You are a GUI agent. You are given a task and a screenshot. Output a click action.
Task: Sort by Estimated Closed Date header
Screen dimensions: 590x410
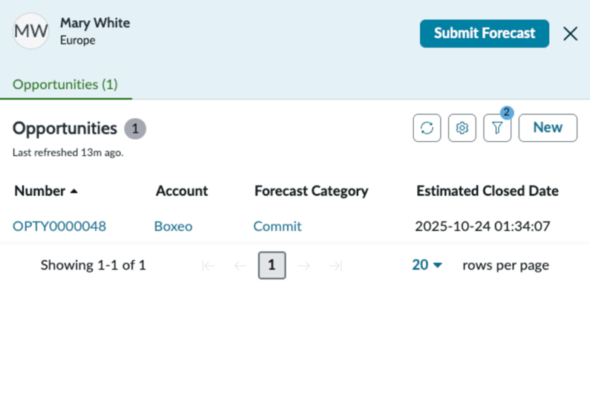pos(487,191)
